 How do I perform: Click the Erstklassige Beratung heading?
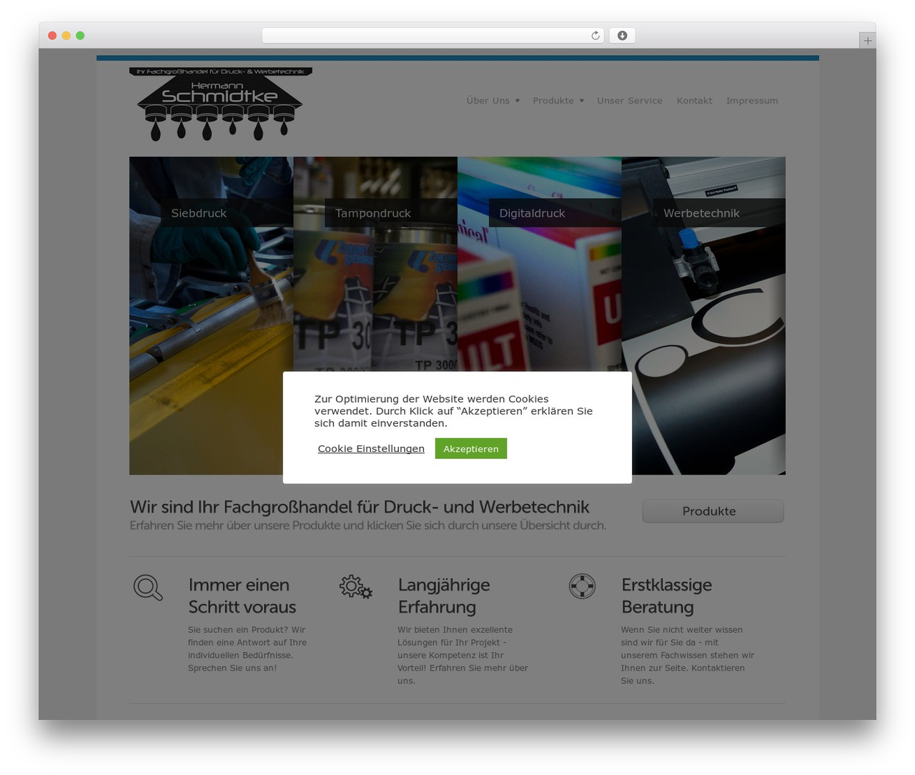[x=667, y=596]
